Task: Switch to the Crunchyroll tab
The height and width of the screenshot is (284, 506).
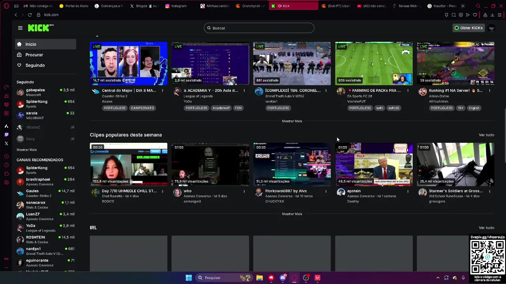Action: click(251, 6)
